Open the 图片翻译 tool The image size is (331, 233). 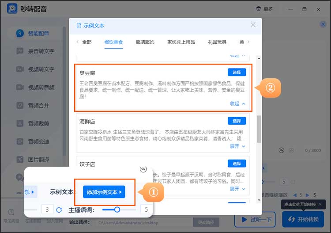click(38, 160)
